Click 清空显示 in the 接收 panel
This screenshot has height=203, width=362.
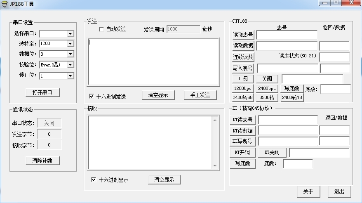pos(165,179)
